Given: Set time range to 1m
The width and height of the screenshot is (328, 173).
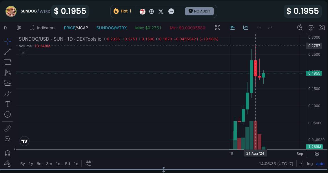Looking at the screenshot, I should tap(59, 164).
